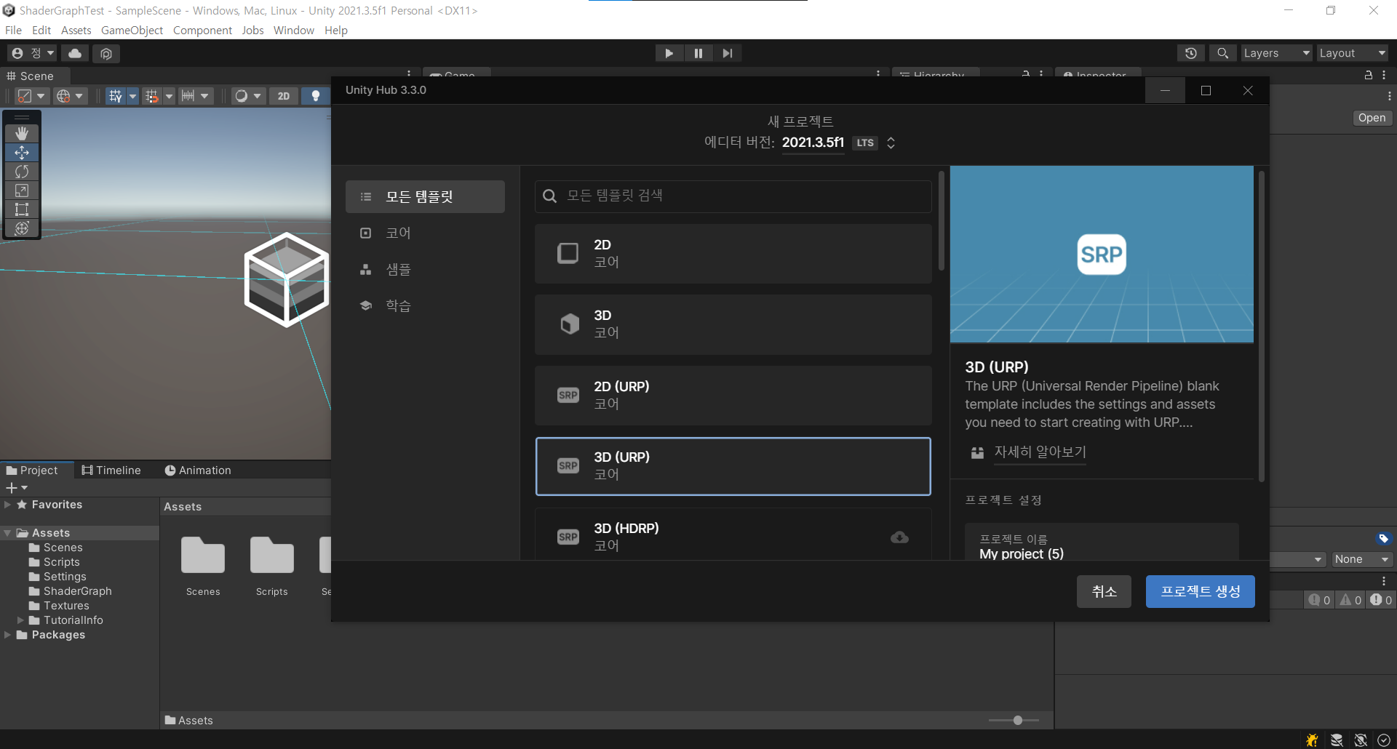Open the scene globe gizmo dropdown
The height and width of the screenshot is (749, 1397).
(71, 96)
